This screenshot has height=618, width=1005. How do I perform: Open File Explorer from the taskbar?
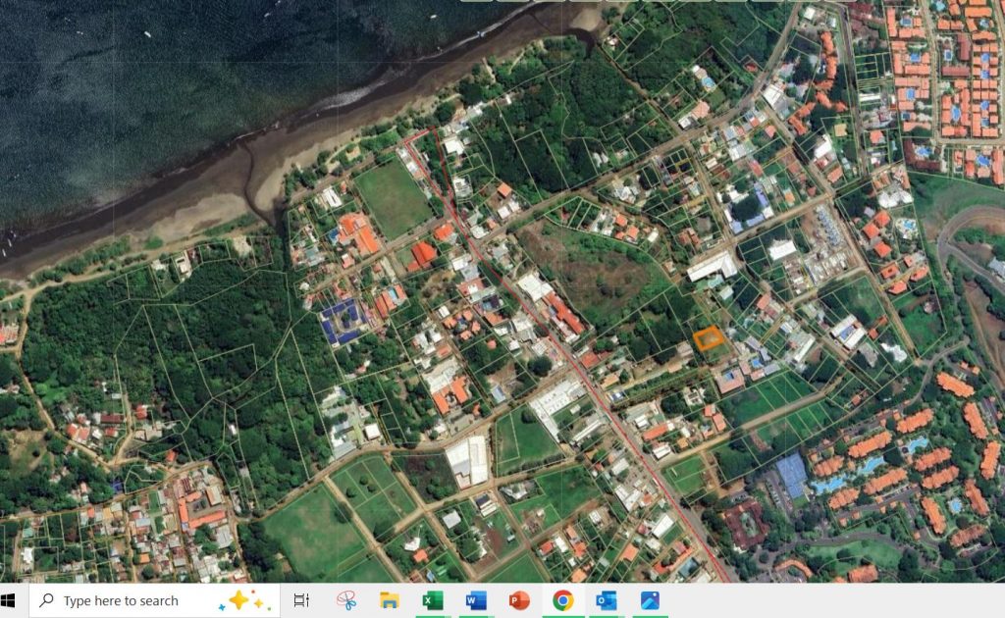[390, 600]
